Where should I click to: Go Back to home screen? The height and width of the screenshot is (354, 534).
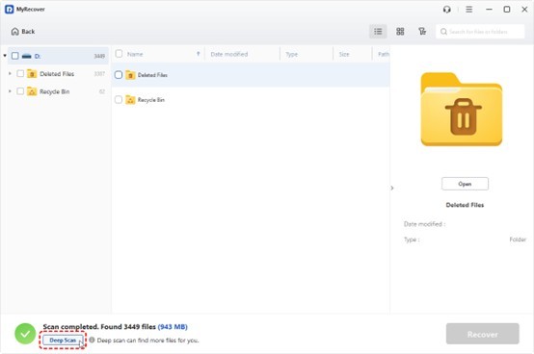23,32
